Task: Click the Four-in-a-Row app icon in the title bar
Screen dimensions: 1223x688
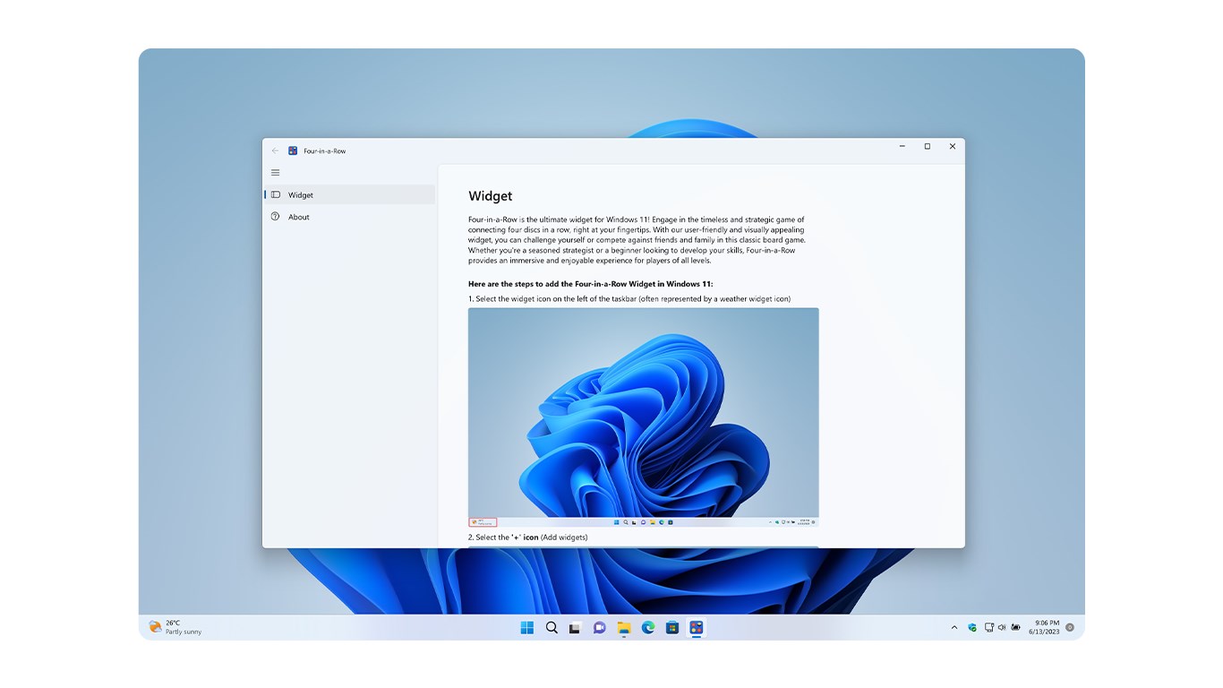Action: [293, 150]
